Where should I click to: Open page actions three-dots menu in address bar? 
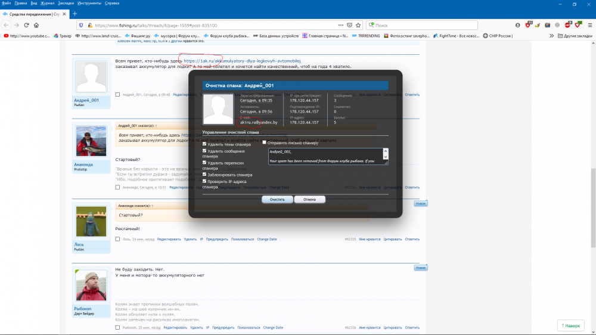pos(341,26)
